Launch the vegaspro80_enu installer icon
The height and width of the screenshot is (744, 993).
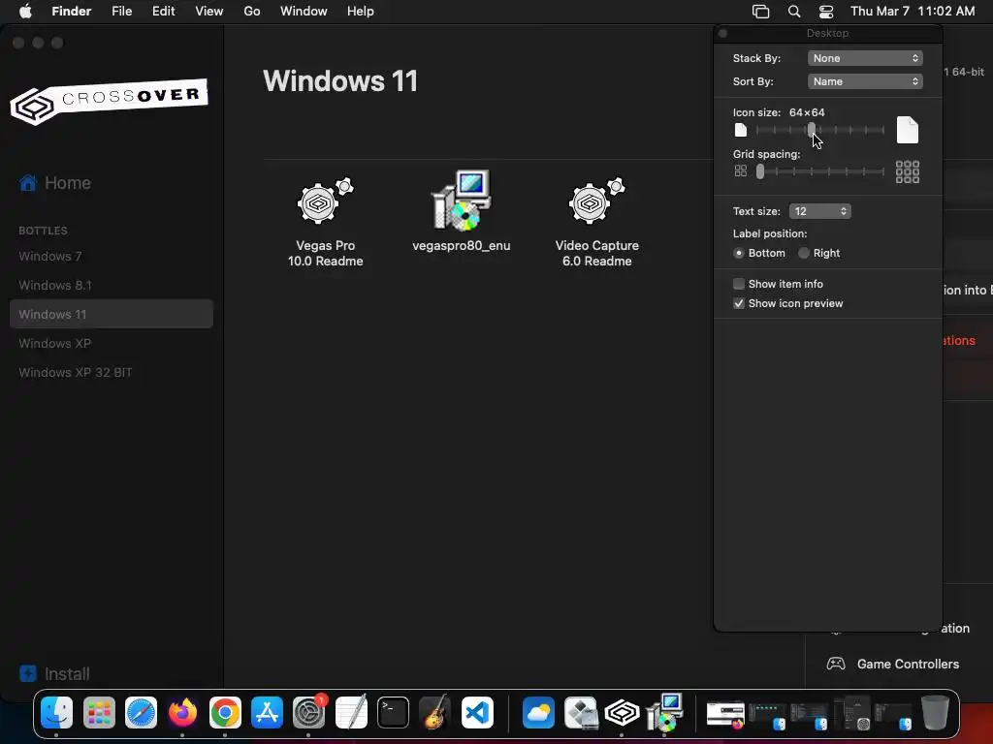coord(461,212)
